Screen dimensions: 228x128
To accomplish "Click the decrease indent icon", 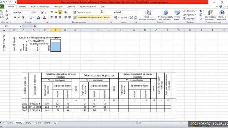I will (x=66, y=17).
